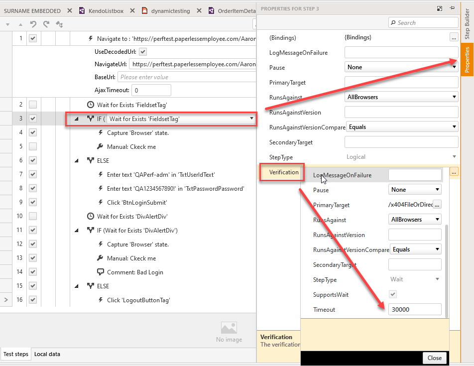This screenshot has width=474, height=366.
Task: Collapse the IF block at step 11
Action: 76,231
